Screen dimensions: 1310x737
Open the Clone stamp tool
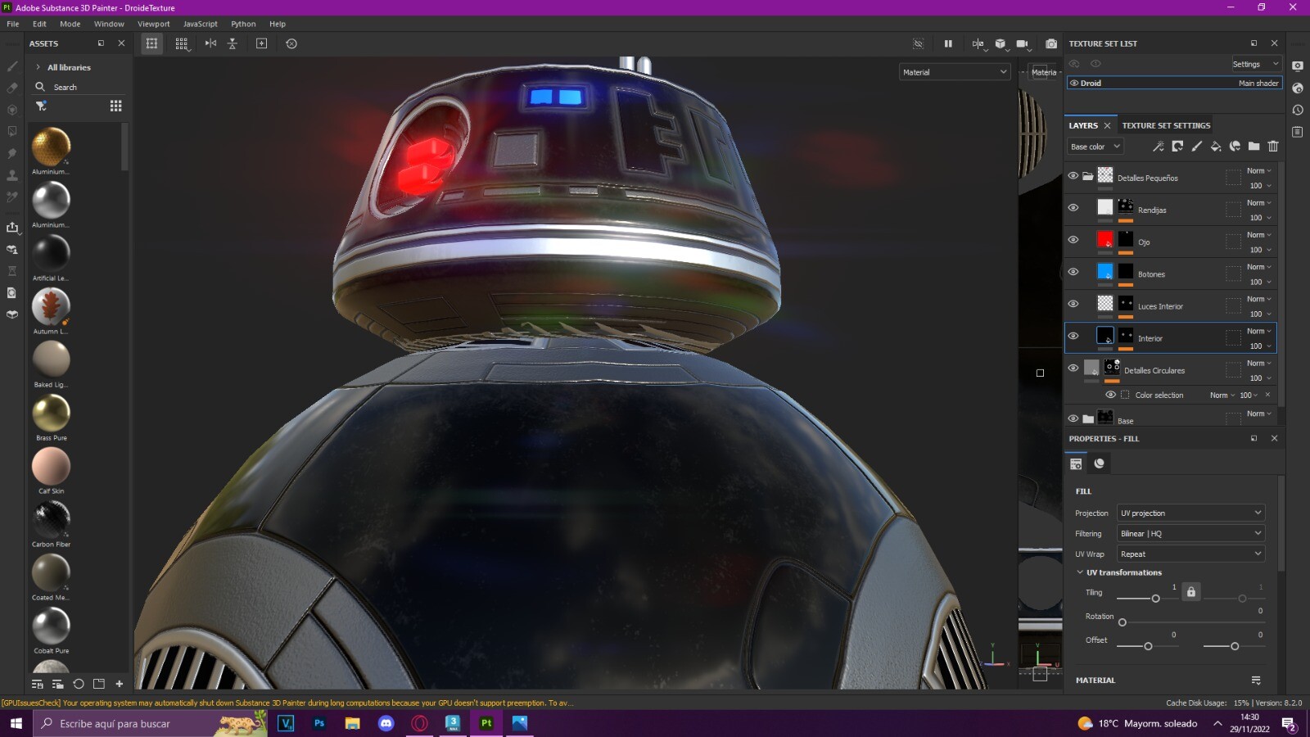pos(11,174)
